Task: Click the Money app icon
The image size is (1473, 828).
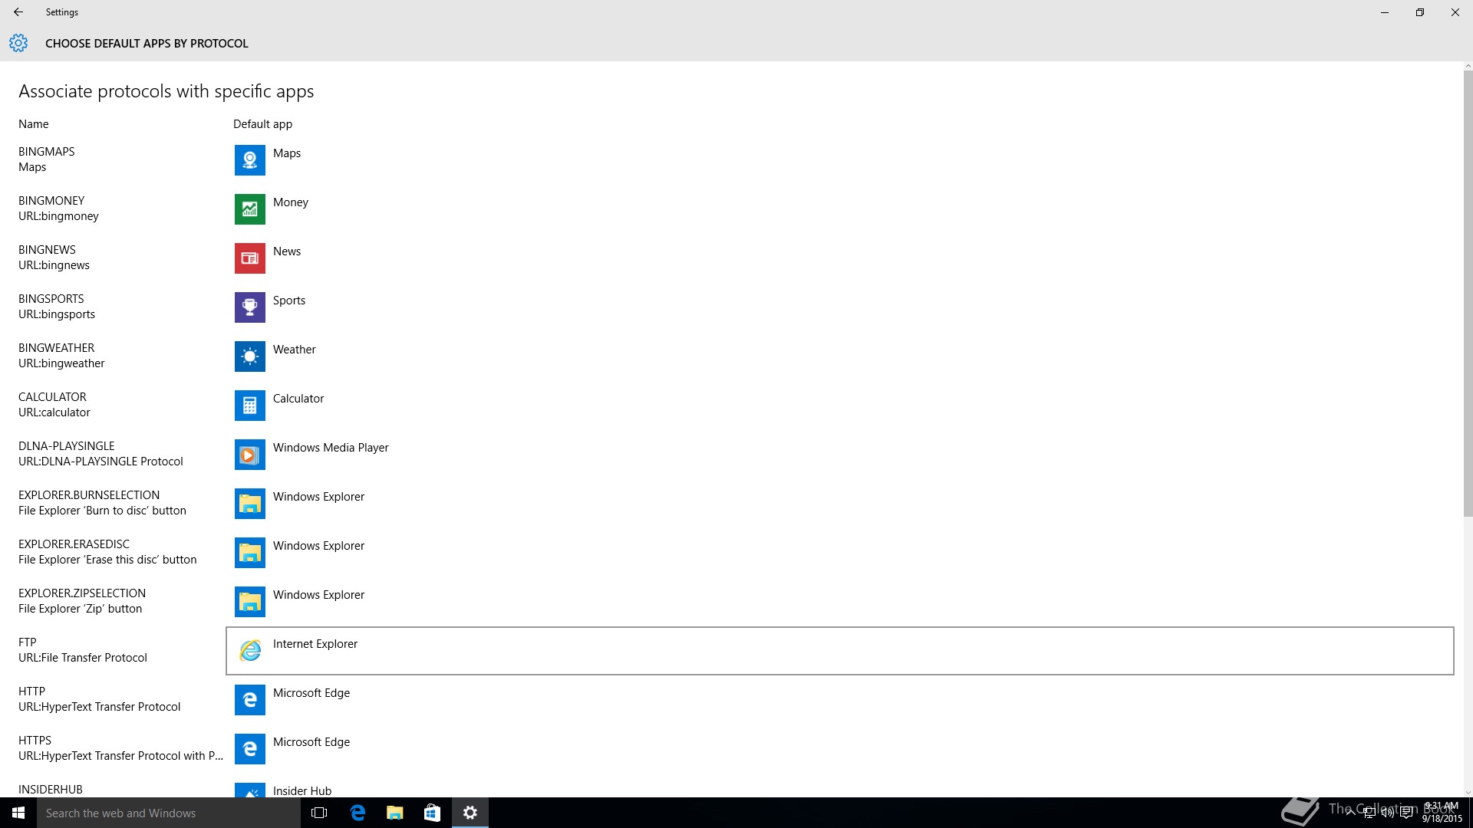Action: pos(249,209)
